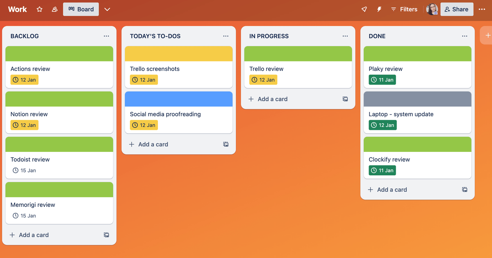Image resolution: width=492 pixels, height=258 pixels.
Task: Click the blue cover on Social media proofreading
Action: 179,99
